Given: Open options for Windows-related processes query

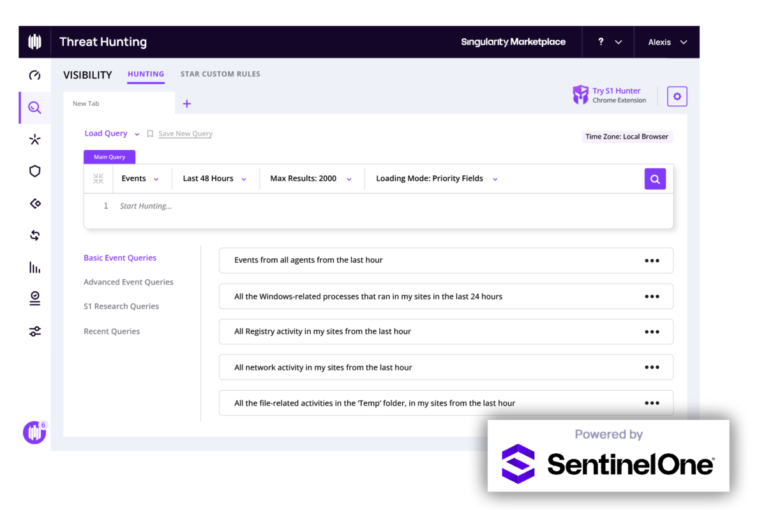Looking at the screenshot, I should [x=652, y=296].
